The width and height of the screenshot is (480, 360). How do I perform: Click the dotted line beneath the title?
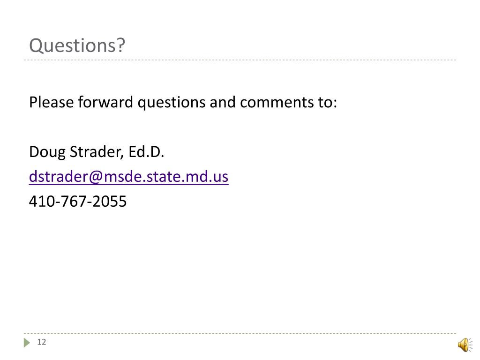click(x=240, y=60)
